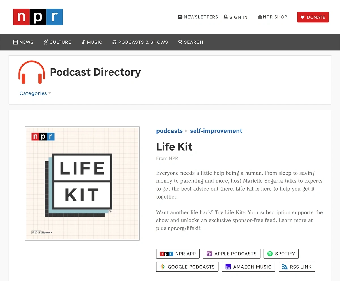This screenshot has width=340, height=281.
Task: Open the Amazon Music button
Action: (248, 267)
